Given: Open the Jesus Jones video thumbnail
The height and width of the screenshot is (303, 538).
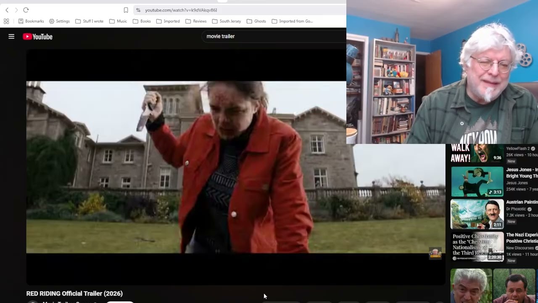Looking at the screenshot, I should (x=477, y=182).
